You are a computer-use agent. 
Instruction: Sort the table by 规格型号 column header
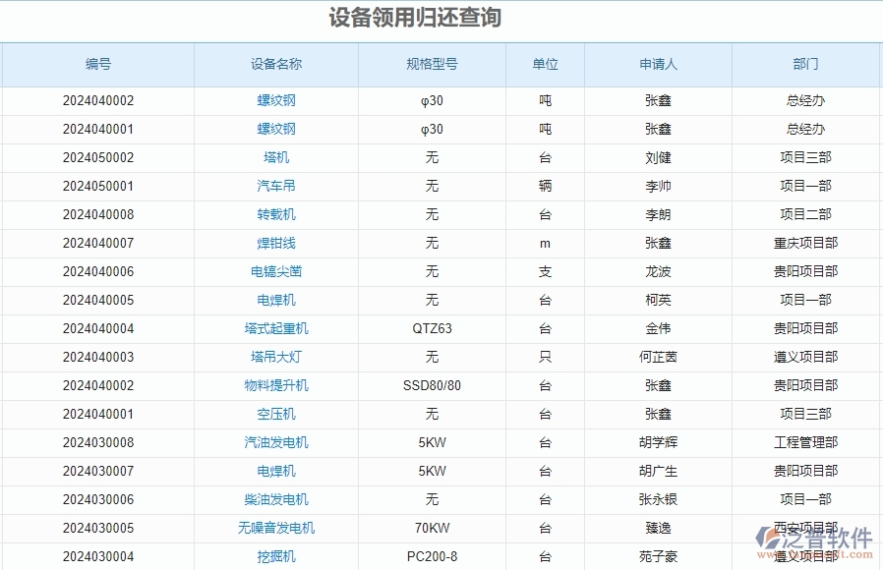click(x=433, y=64)
